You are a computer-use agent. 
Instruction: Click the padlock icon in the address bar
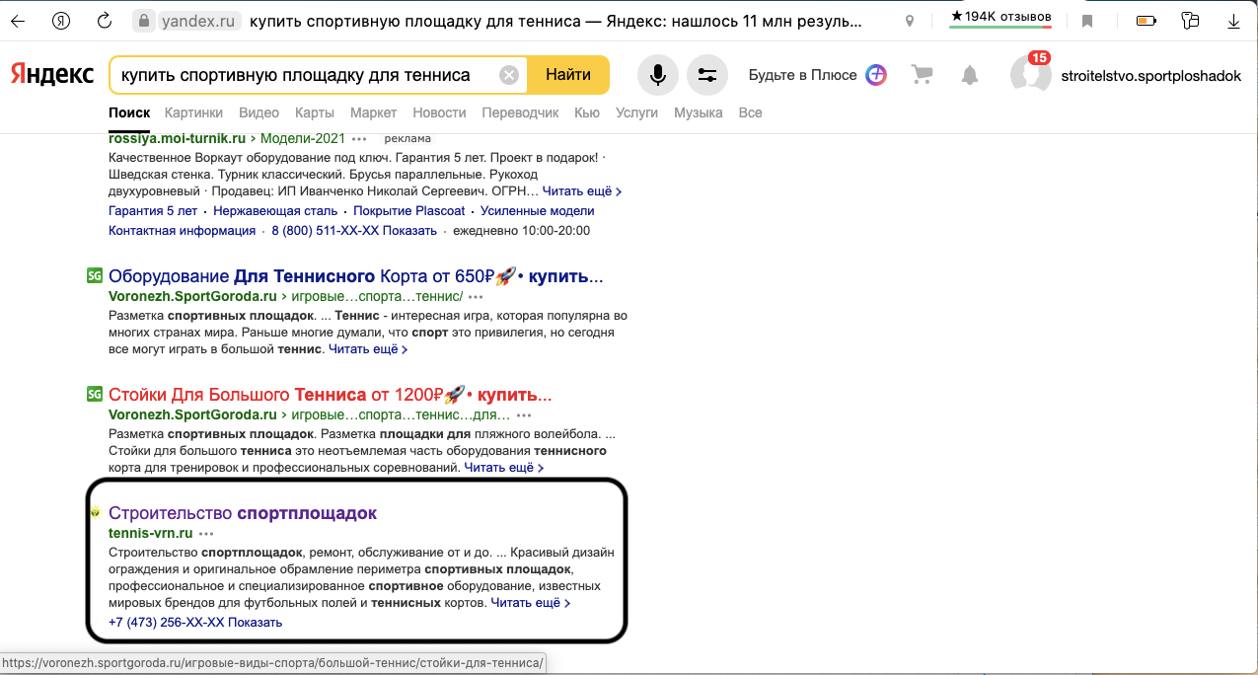[144, 19]
